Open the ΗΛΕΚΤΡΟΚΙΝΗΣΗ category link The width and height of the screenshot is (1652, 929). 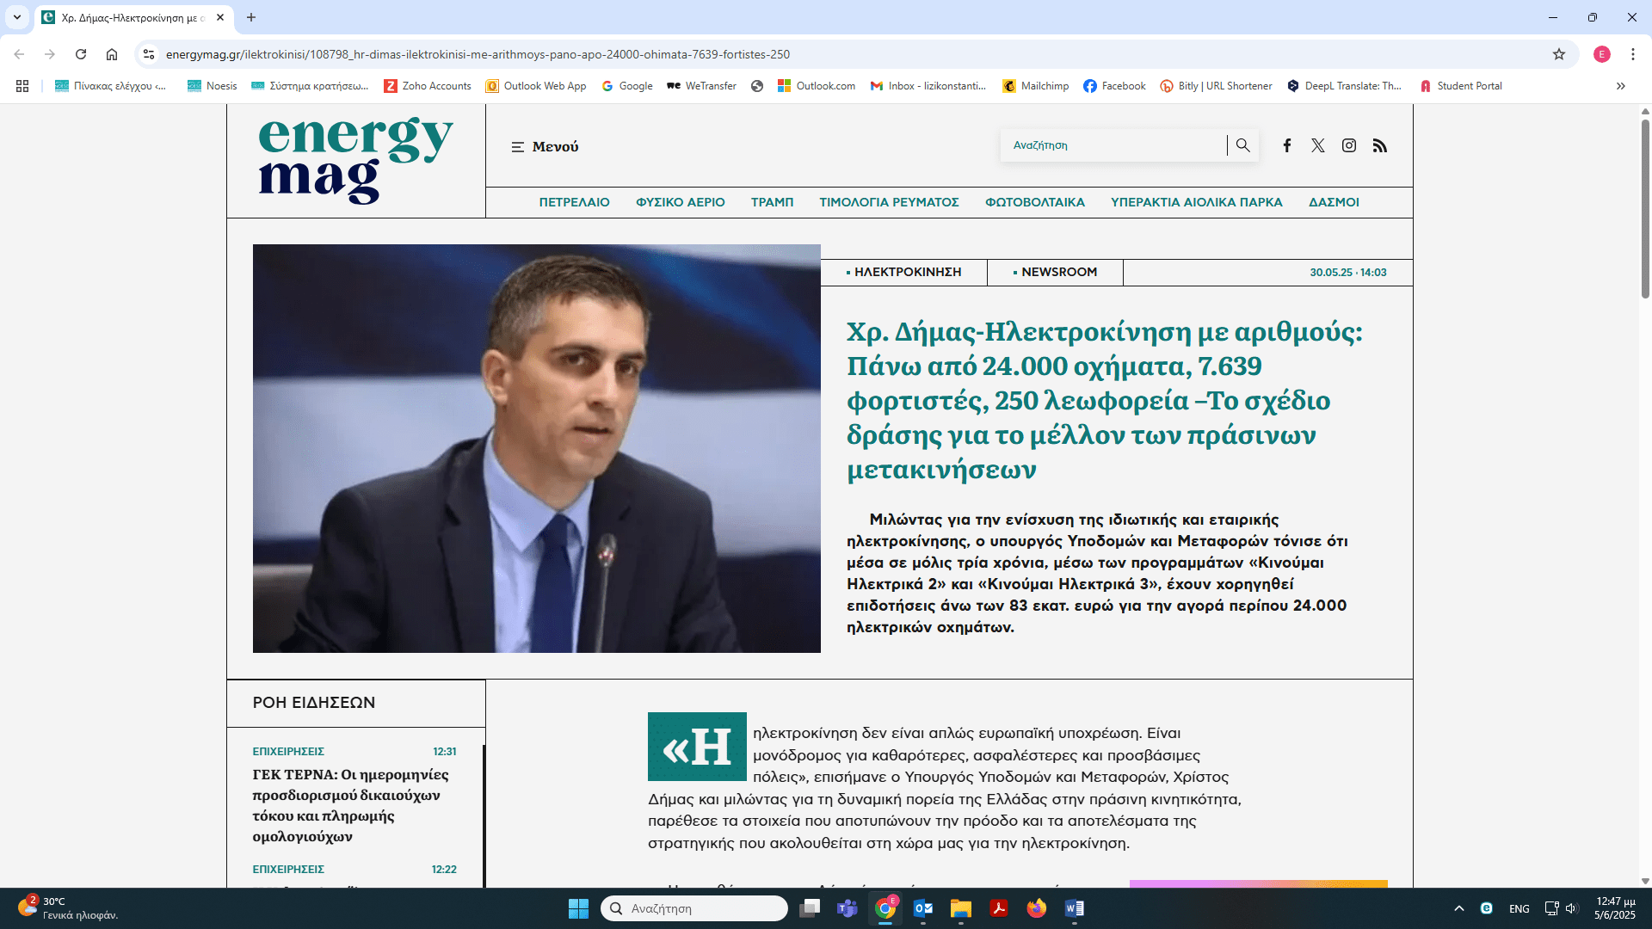coord(907,272)
